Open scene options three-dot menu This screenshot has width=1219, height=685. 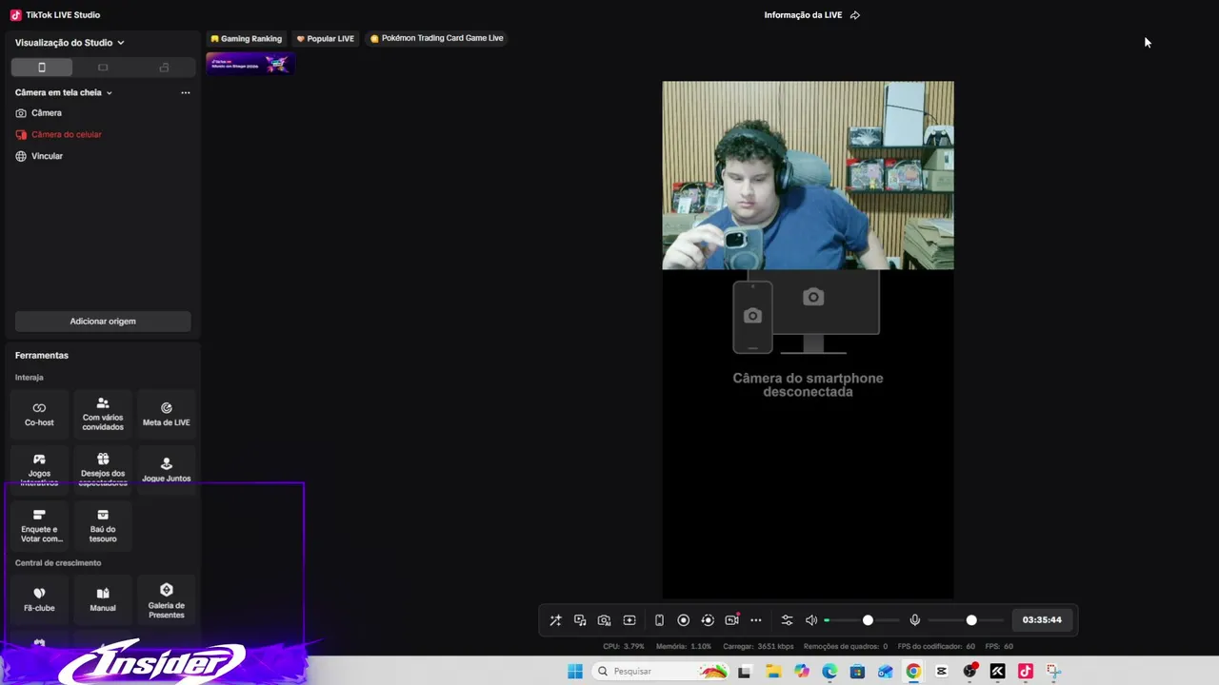pos(186,93)
